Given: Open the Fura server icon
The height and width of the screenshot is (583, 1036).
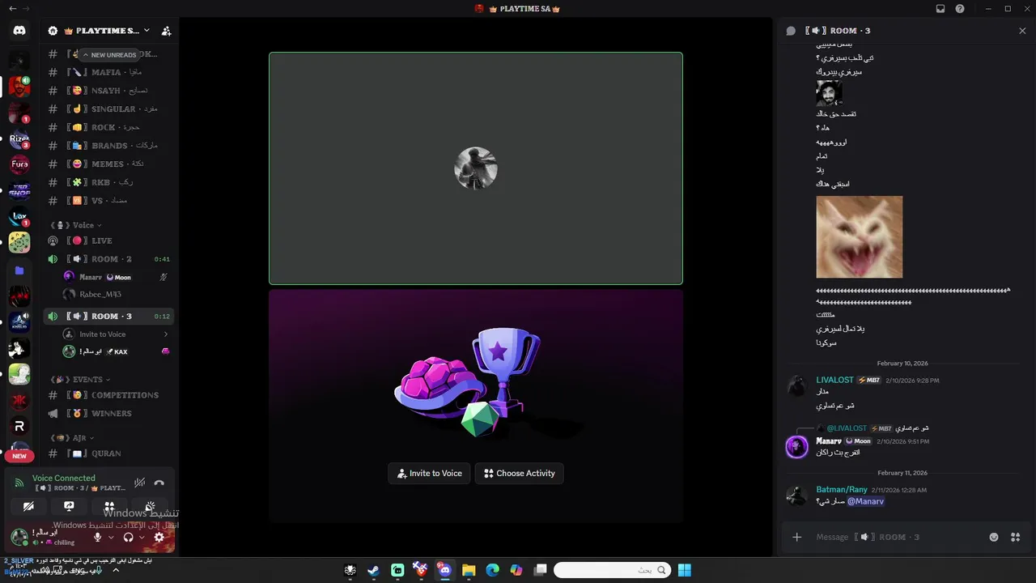Looking at the screenshot, I should click(x=19, y=164).
